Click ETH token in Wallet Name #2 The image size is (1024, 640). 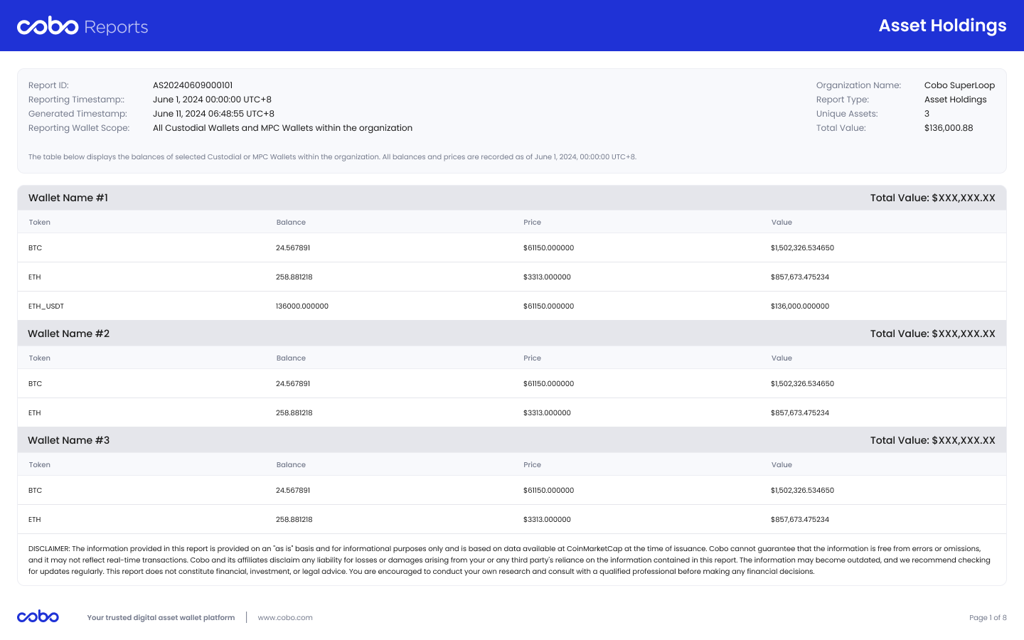[34, 412]
